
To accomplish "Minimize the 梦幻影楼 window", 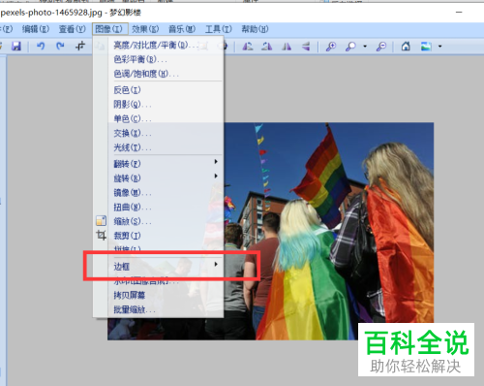I will coord(459,13).
